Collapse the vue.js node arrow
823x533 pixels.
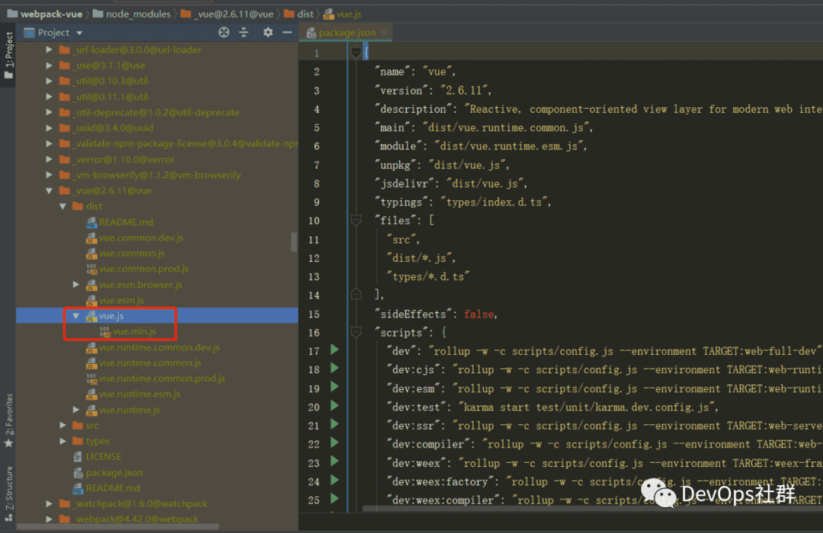click(x=76, y=316)
